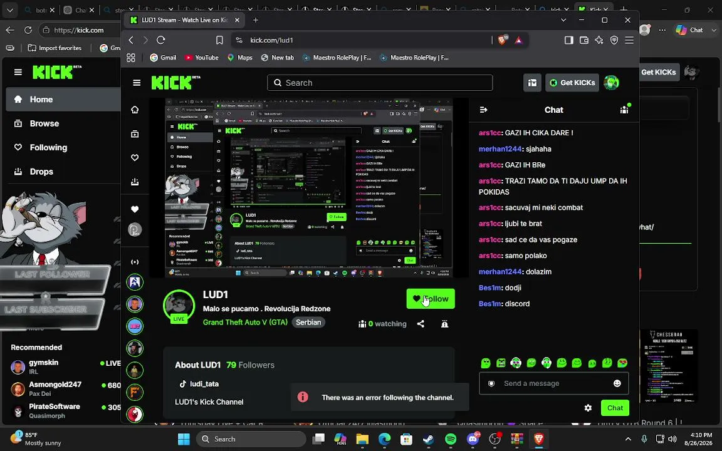
Task: Open the Browse icon in collapsed Kick sidebar
Action: pos(135,134)
